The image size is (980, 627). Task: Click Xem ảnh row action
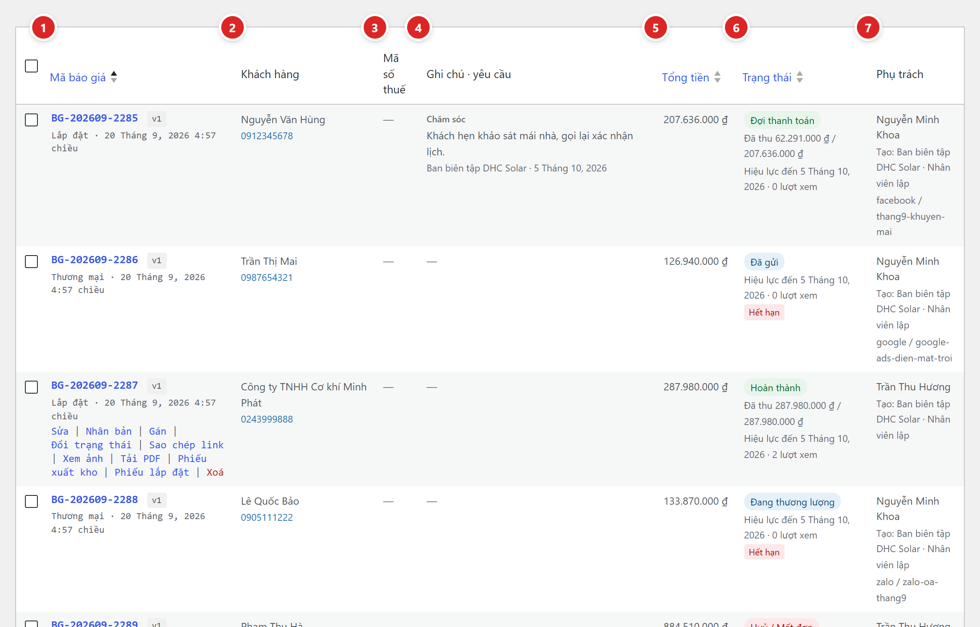point(82,459)
